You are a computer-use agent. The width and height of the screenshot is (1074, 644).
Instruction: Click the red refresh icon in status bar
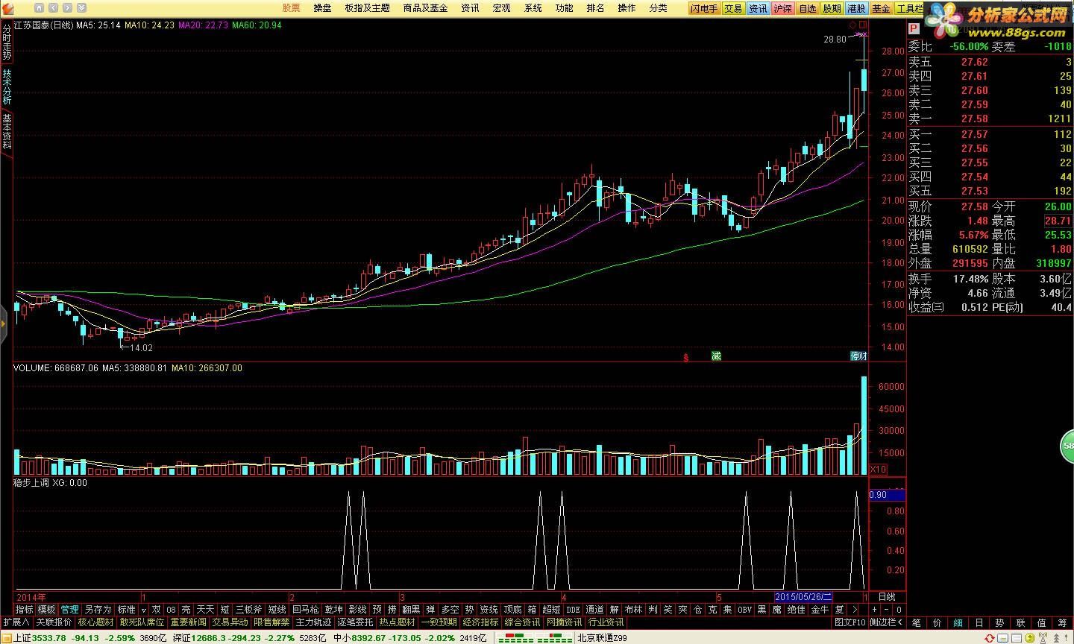[990, 637]
